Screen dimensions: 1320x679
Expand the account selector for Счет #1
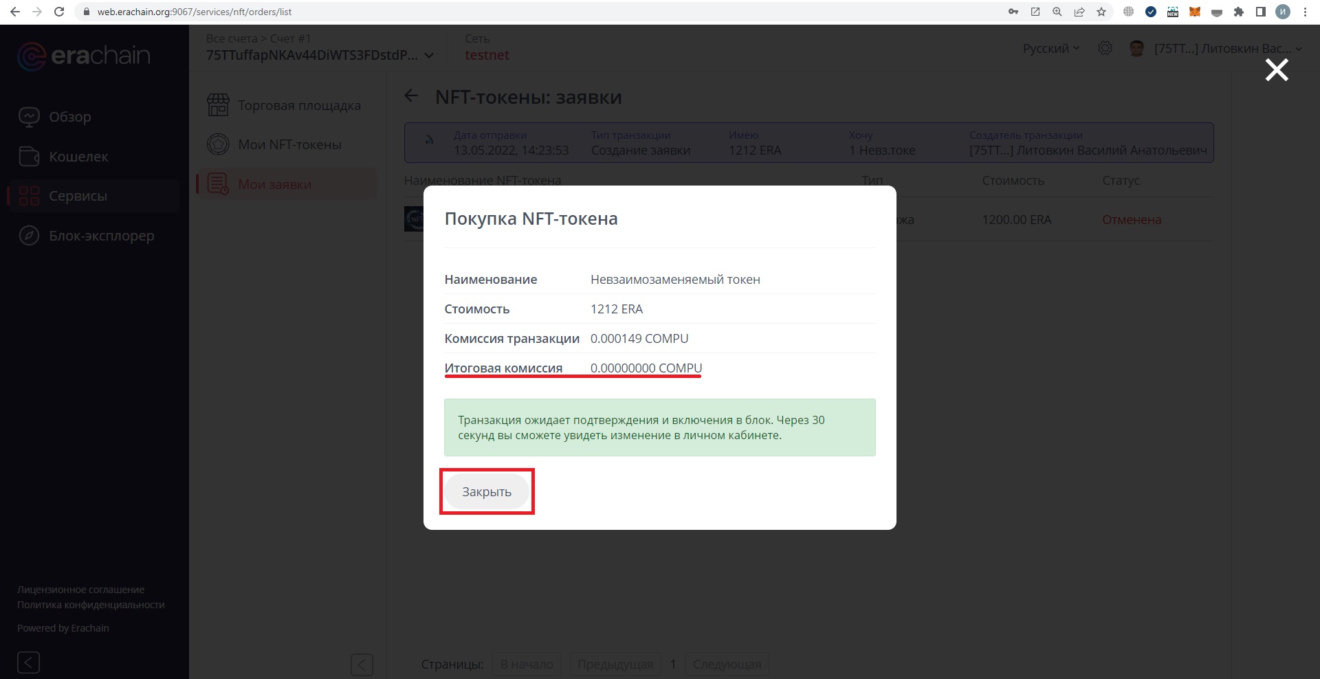tap(430, 55)
